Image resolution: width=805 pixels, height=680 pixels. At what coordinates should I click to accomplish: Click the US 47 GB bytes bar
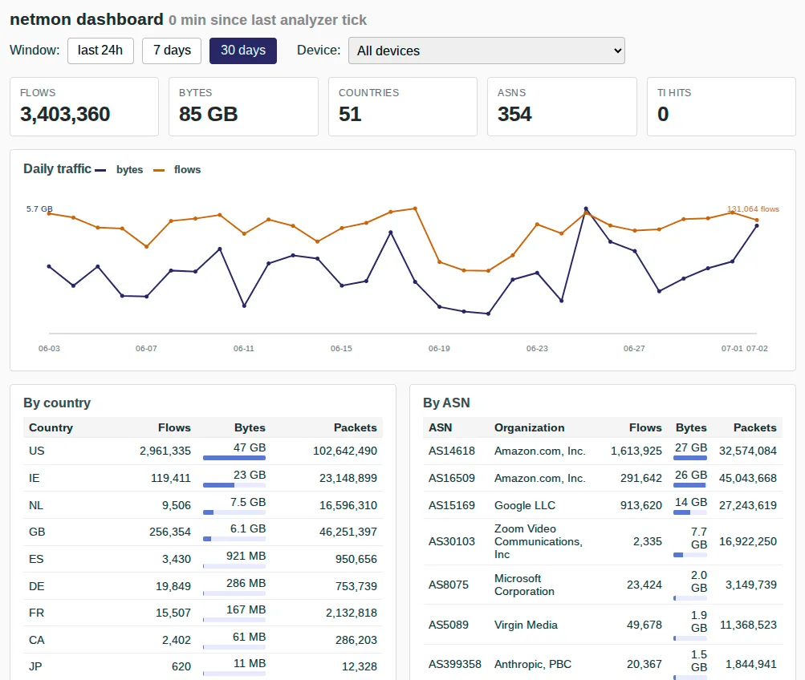[x=234, y=457]
